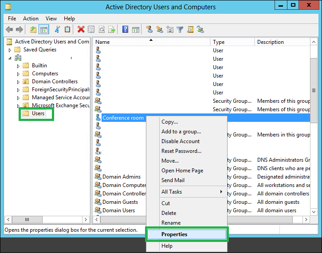Choose Add to a group option
This screenshot has width=322, height=253.
click(x=186, y=131)
